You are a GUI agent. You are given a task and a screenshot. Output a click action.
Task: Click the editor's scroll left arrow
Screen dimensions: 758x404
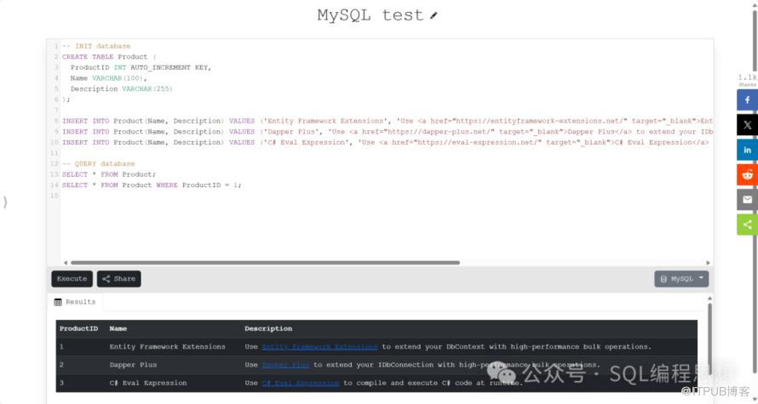point(66,263)
